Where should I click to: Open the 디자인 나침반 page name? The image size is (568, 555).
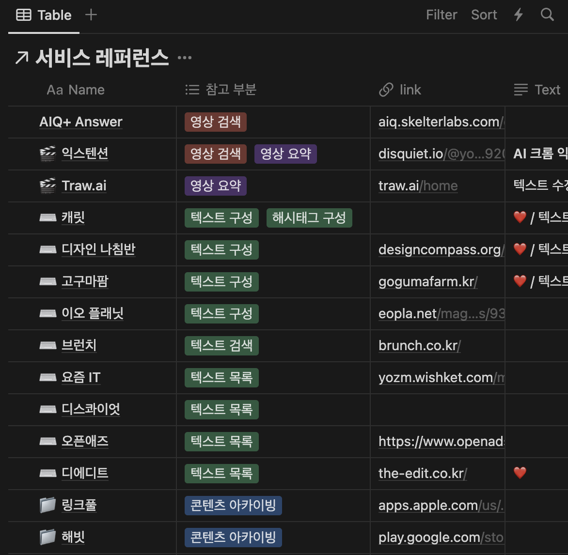click(x=98, y=249)
